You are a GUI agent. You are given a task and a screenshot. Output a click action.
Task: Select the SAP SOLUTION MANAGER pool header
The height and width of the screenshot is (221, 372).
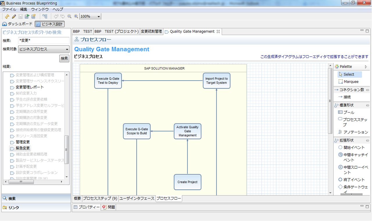point(163,69)
